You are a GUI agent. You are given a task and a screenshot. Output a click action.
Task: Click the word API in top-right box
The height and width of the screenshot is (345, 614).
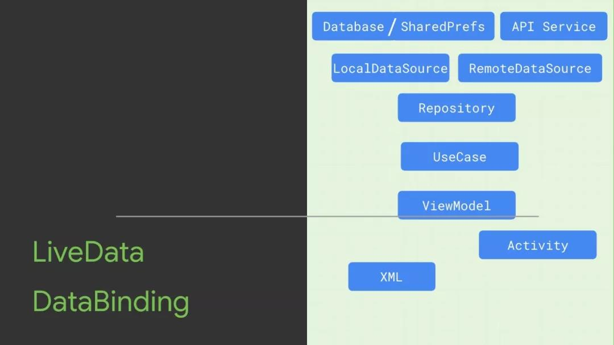[x=523, y=27]
